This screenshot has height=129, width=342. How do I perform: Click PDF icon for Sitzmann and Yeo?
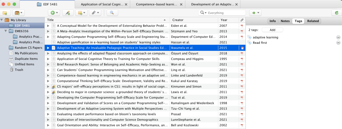242,31
